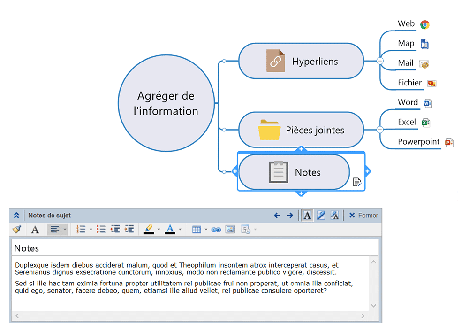Screen dimensions: 469x324
Task: Insert a hyperlink in the notes
Action: pos(216,230)
